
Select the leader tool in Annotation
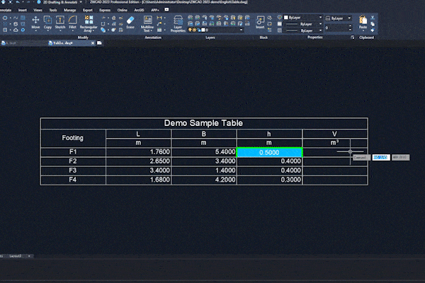159,24
